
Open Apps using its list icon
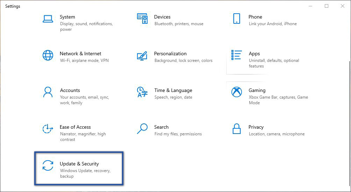237,55
